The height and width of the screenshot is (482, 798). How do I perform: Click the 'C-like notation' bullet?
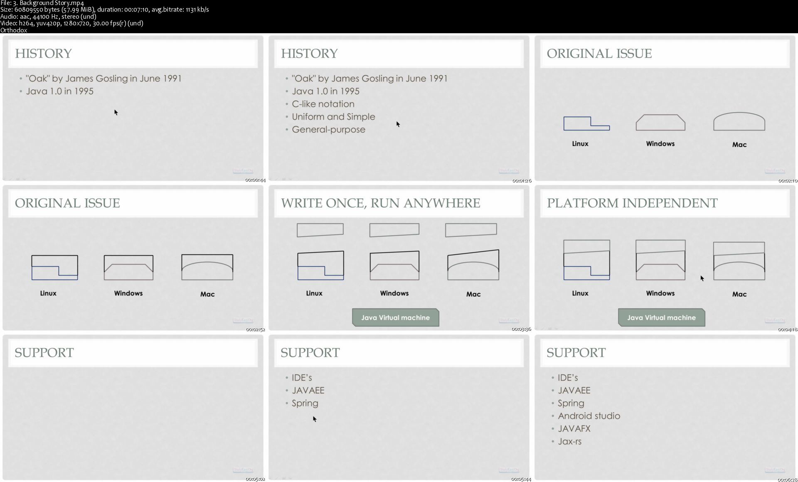tap(323, 104)
